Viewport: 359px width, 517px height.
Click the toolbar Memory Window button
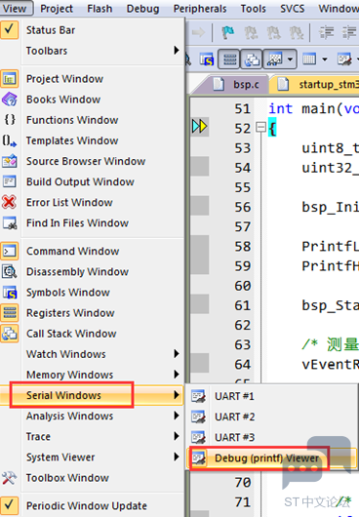tap(309, 60)
